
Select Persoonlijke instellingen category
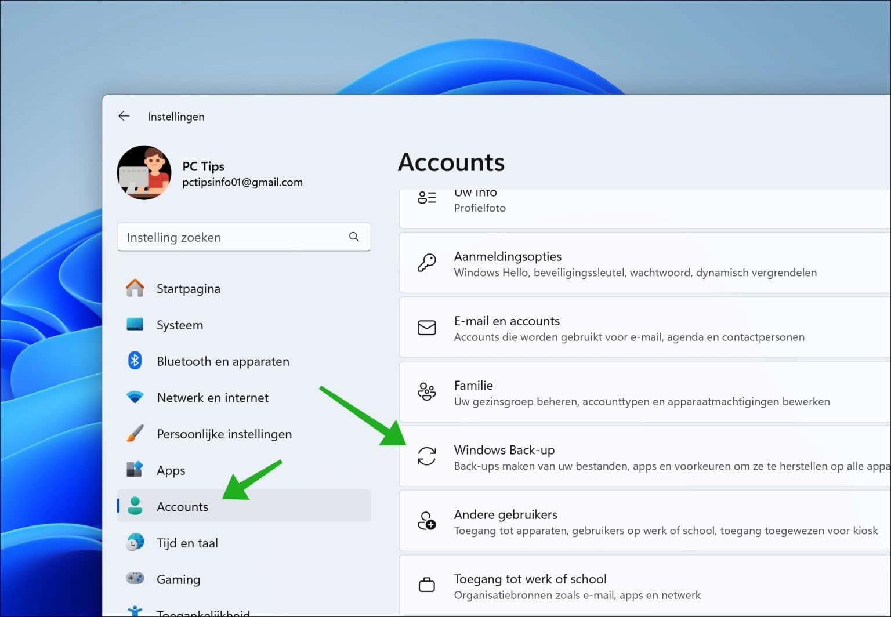244,434
